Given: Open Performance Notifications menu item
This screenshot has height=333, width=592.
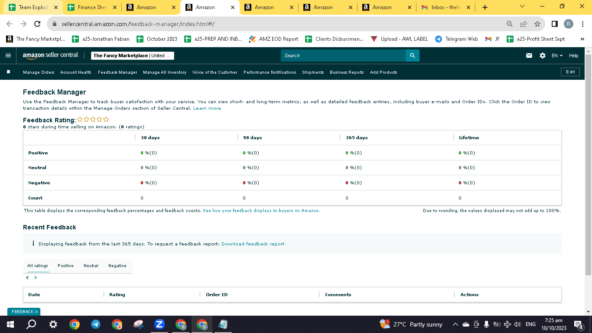Looking at the screenshot, I should [270, 72].
